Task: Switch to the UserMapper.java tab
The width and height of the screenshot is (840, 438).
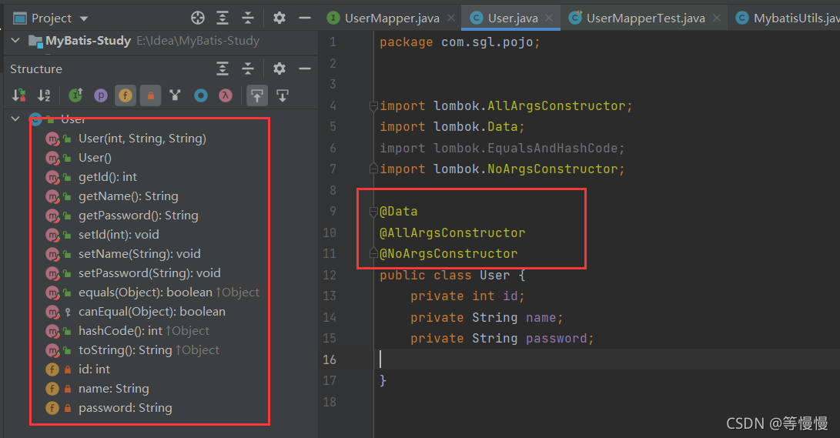Action: (x=392, y=18)
